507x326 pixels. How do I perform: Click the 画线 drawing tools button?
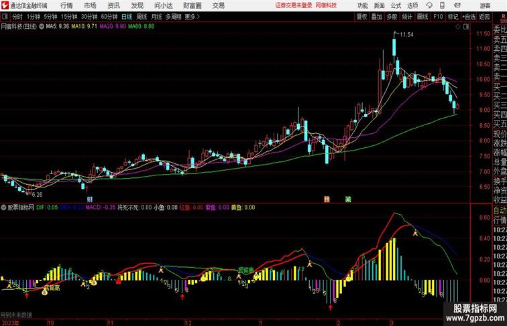click(x=422, y=17)
